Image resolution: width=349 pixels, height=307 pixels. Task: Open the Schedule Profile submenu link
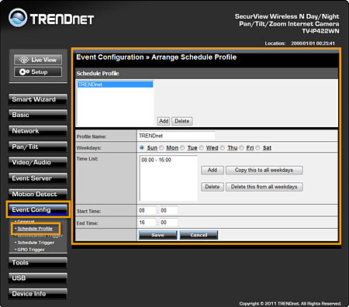click(35, 229)
